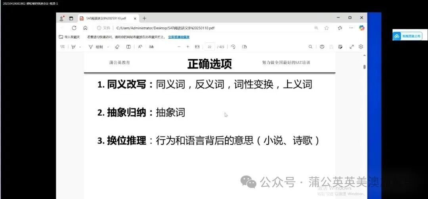The image size is (428, 199).
Task: Click the 2. 抽象归纳 line
Action: (141, 113)
